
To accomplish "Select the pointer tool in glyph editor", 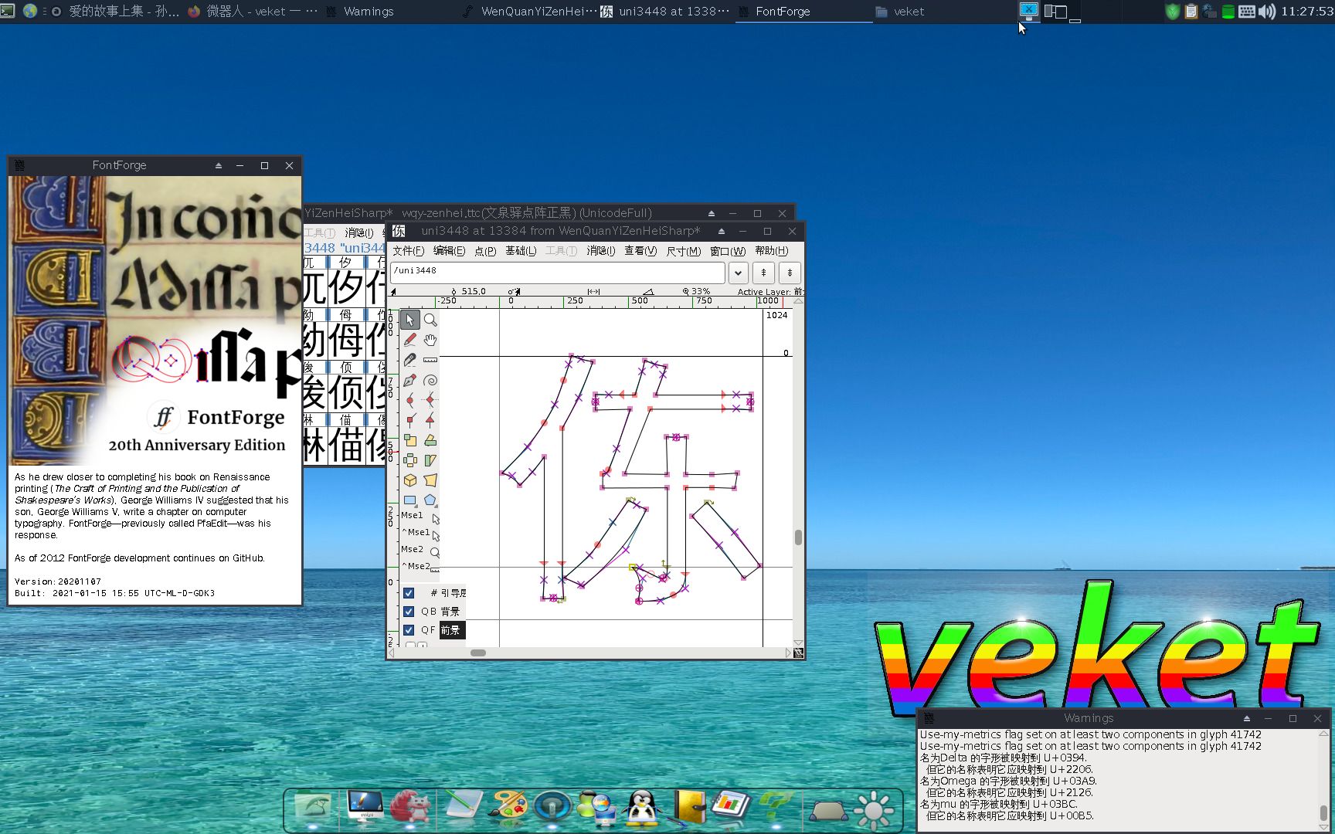I will [410, 321].
